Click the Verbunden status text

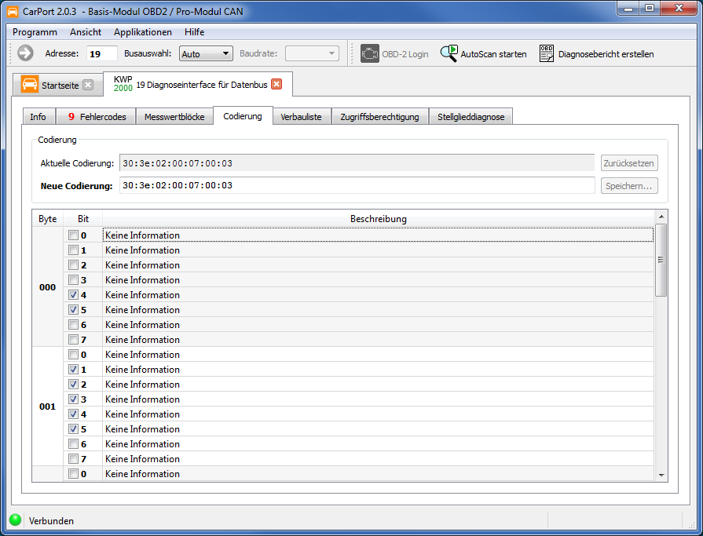(x=52, y=521)
